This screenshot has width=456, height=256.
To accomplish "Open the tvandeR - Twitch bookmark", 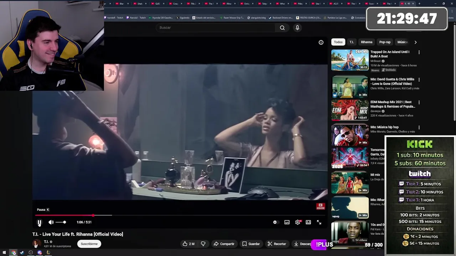I will pyautogui.click(x=114, y=18).
